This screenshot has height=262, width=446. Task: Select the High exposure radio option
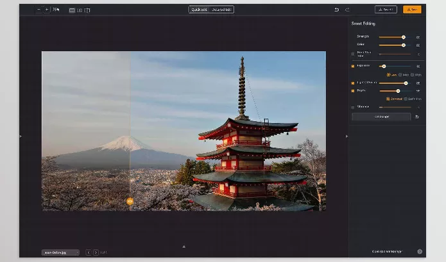pyautogui.click(x=412, y=75)
